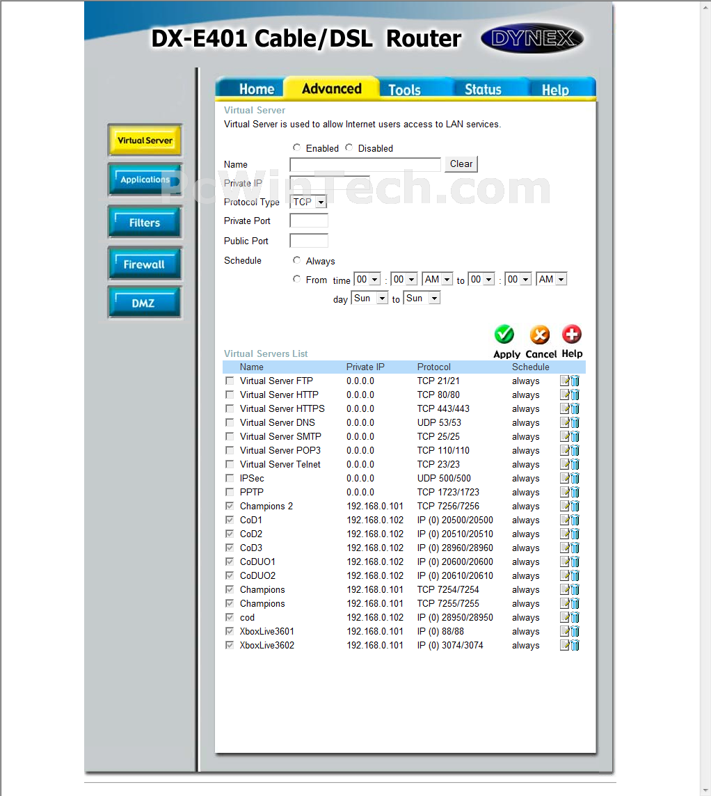The image size is (711, 796).
Task: Open the start hour dropdown
Action: (x=367, y=279)
